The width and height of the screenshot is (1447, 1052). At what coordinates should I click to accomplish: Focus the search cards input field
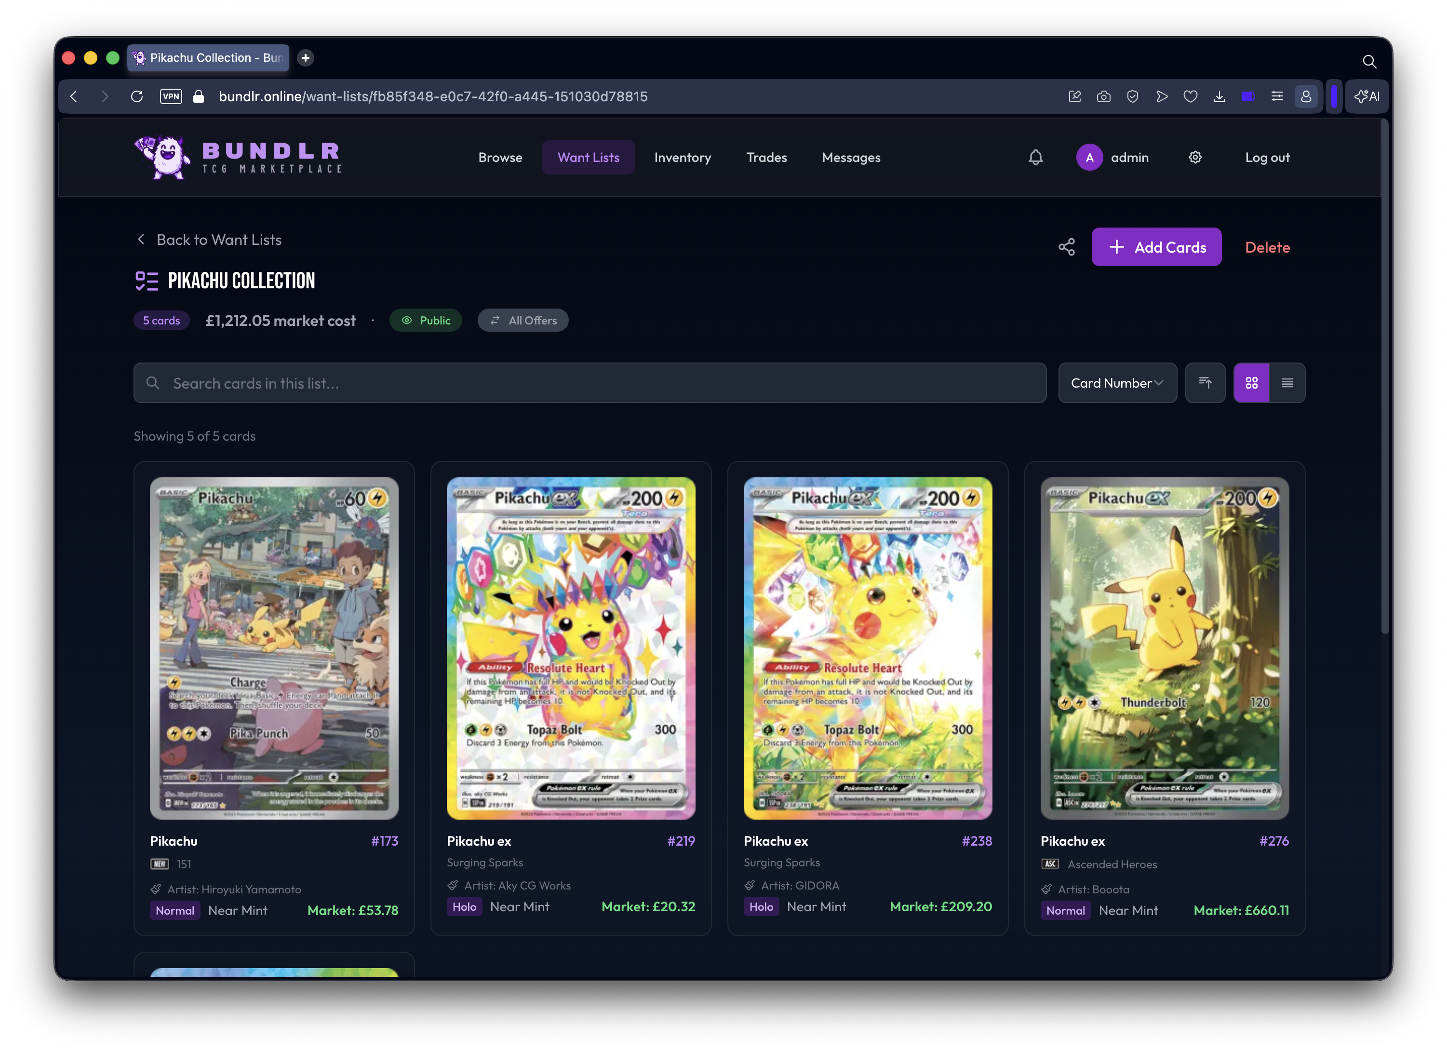click(x=590, y=383)
